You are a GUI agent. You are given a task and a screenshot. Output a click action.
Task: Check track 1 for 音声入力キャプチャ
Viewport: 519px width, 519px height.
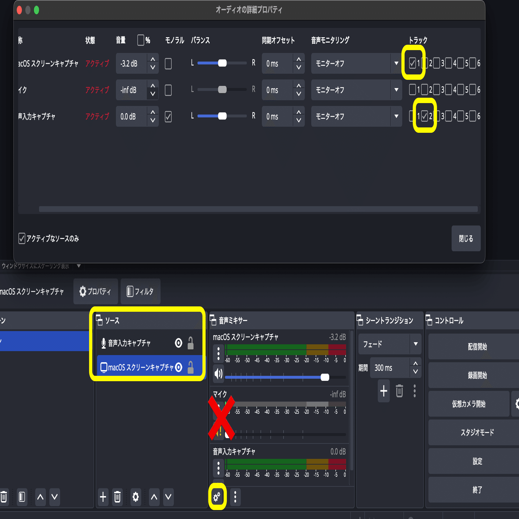pos(412,116)
